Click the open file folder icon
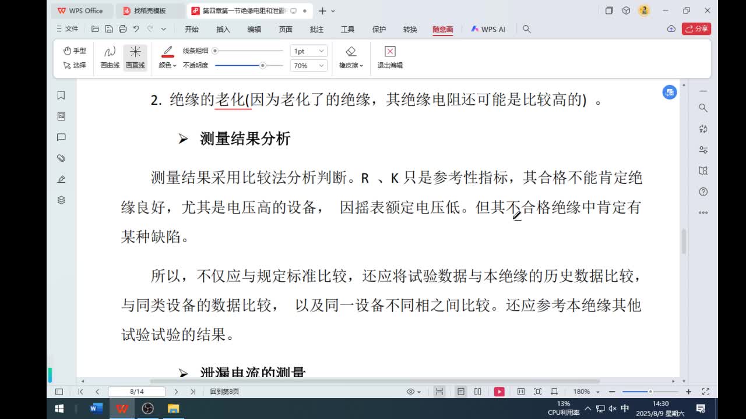This screenshot has height=419, width=746. [95, 29]
